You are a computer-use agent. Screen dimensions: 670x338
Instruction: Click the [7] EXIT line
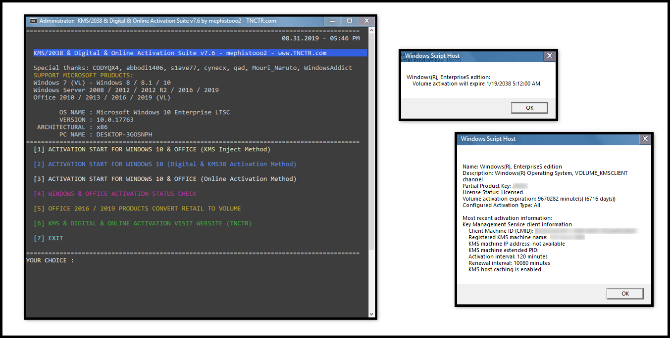coord(48,238)
